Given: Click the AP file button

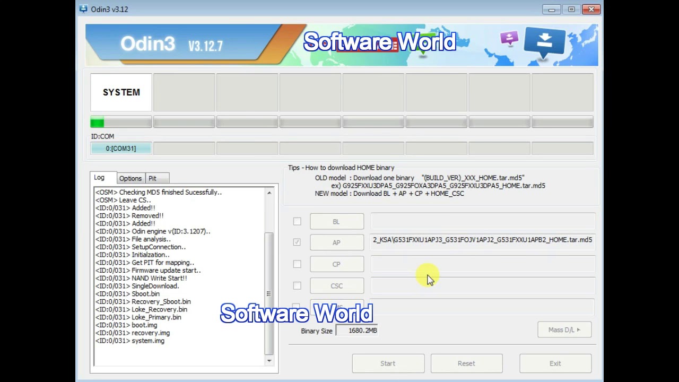Looking at the screenshot, I should [337, 242].
